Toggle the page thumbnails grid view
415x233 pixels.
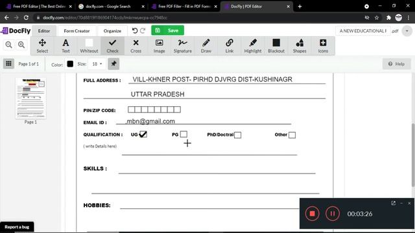click(8, 63)
